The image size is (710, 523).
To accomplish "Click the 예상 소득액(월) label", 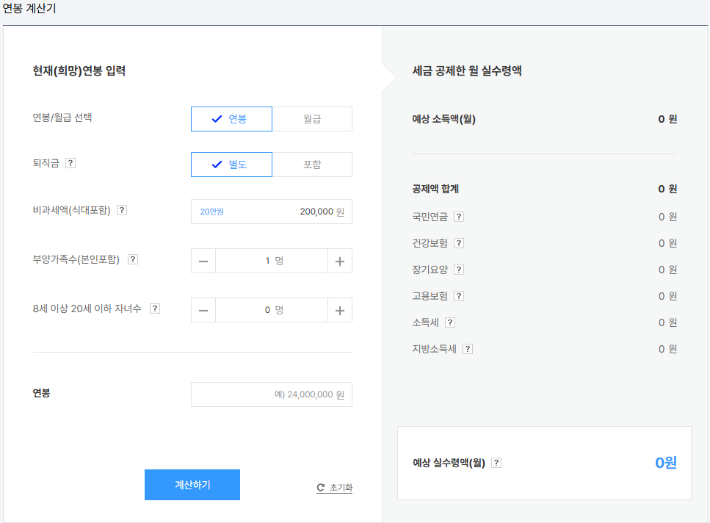I will click(443, 119).
